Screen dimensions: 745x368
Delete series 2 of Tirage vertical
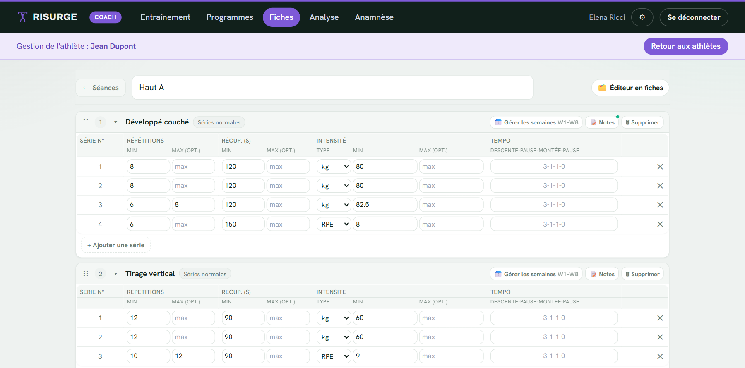click(x=660, y=337)
